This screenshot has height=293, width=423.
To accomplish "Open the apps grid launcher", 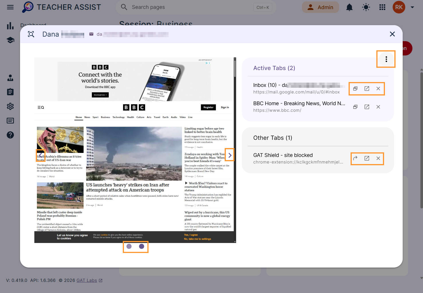I will [382, 7].
